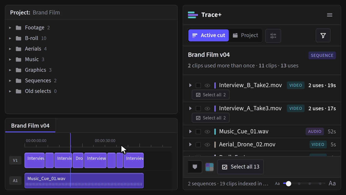Click the Trace+ logo icon

[193, 15]
